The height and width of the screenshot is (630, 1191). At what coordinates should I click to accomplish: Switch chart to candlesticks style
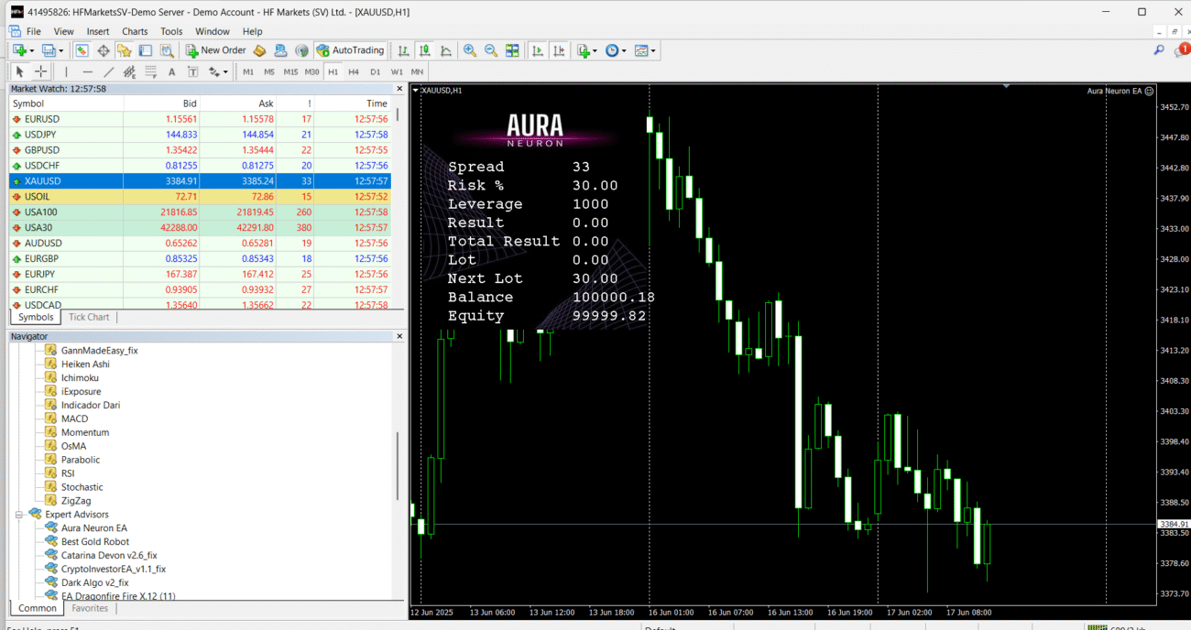[425, 50]
